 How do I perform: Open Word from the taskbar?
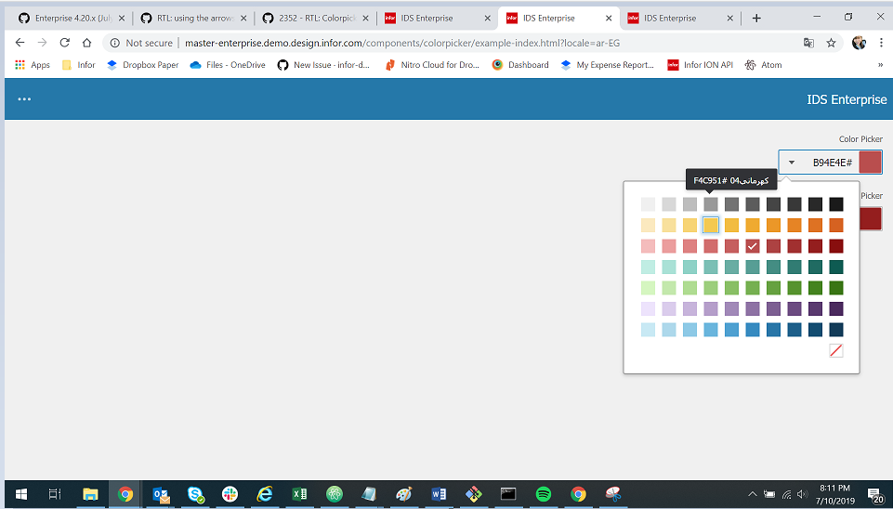point(439,493)
